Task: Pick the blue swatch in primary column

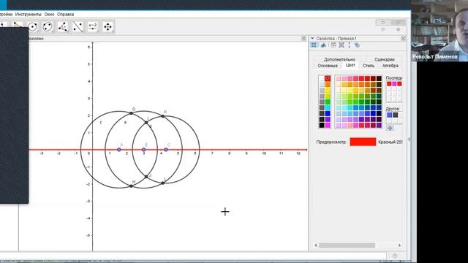Action: pos(328,113)
